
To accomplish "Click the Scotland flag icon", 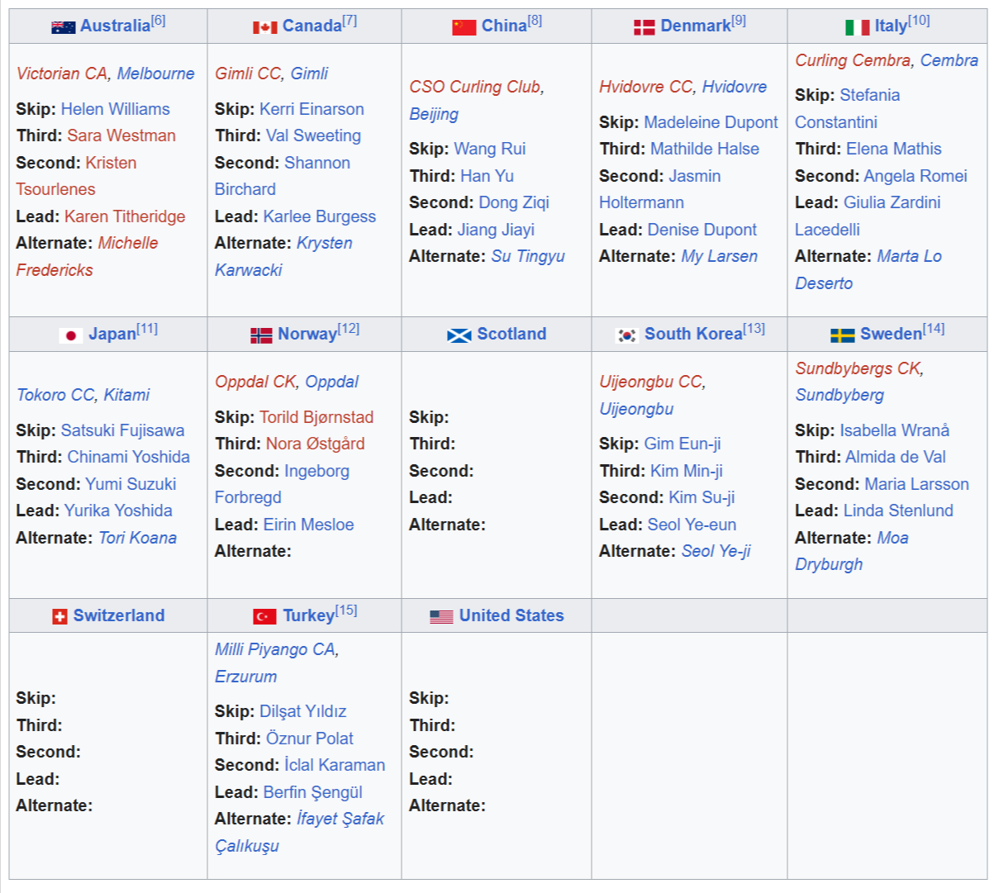I will (x=459, y=335).
